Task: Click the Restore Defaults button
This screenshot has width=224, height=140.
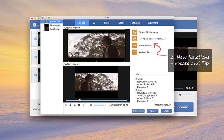Action: 163,105
